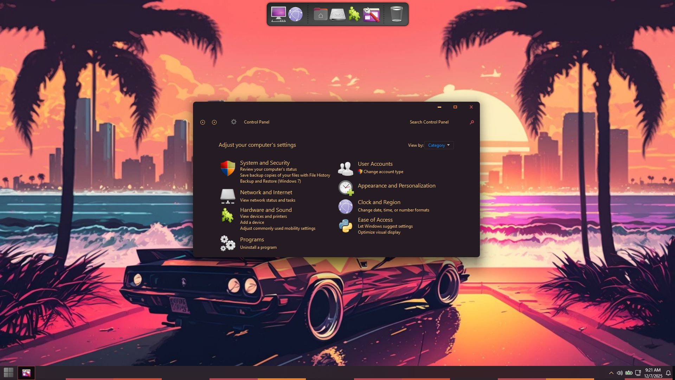Open the home folder dock icon

point(320,14)
